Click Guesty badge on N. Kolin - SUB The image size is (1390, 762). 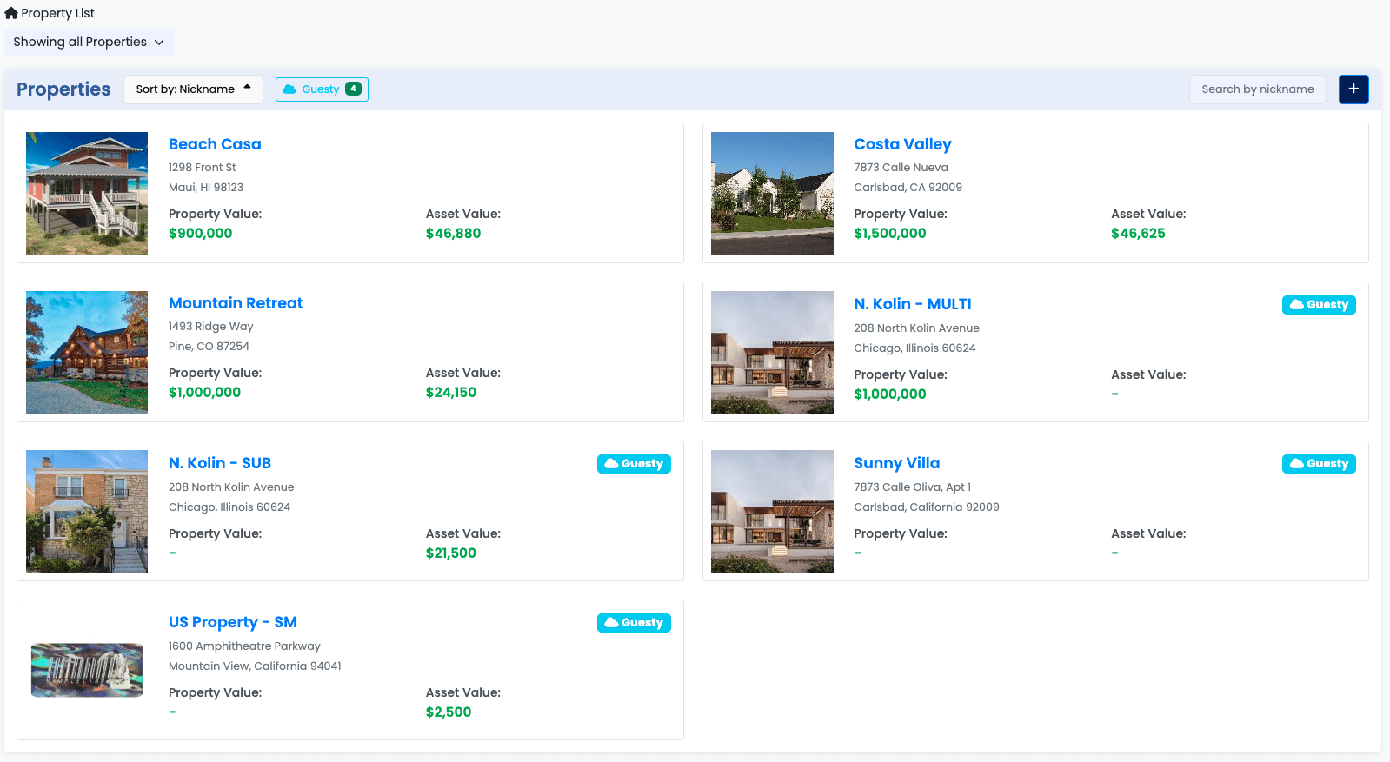[634, 464]
